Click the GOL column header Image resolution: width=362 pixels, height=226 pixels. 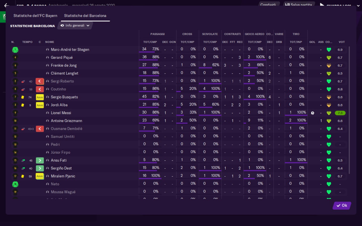pos(312,42)
